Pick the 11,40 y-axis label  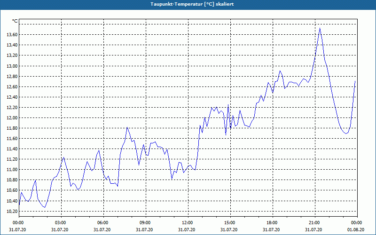(13, 149)
